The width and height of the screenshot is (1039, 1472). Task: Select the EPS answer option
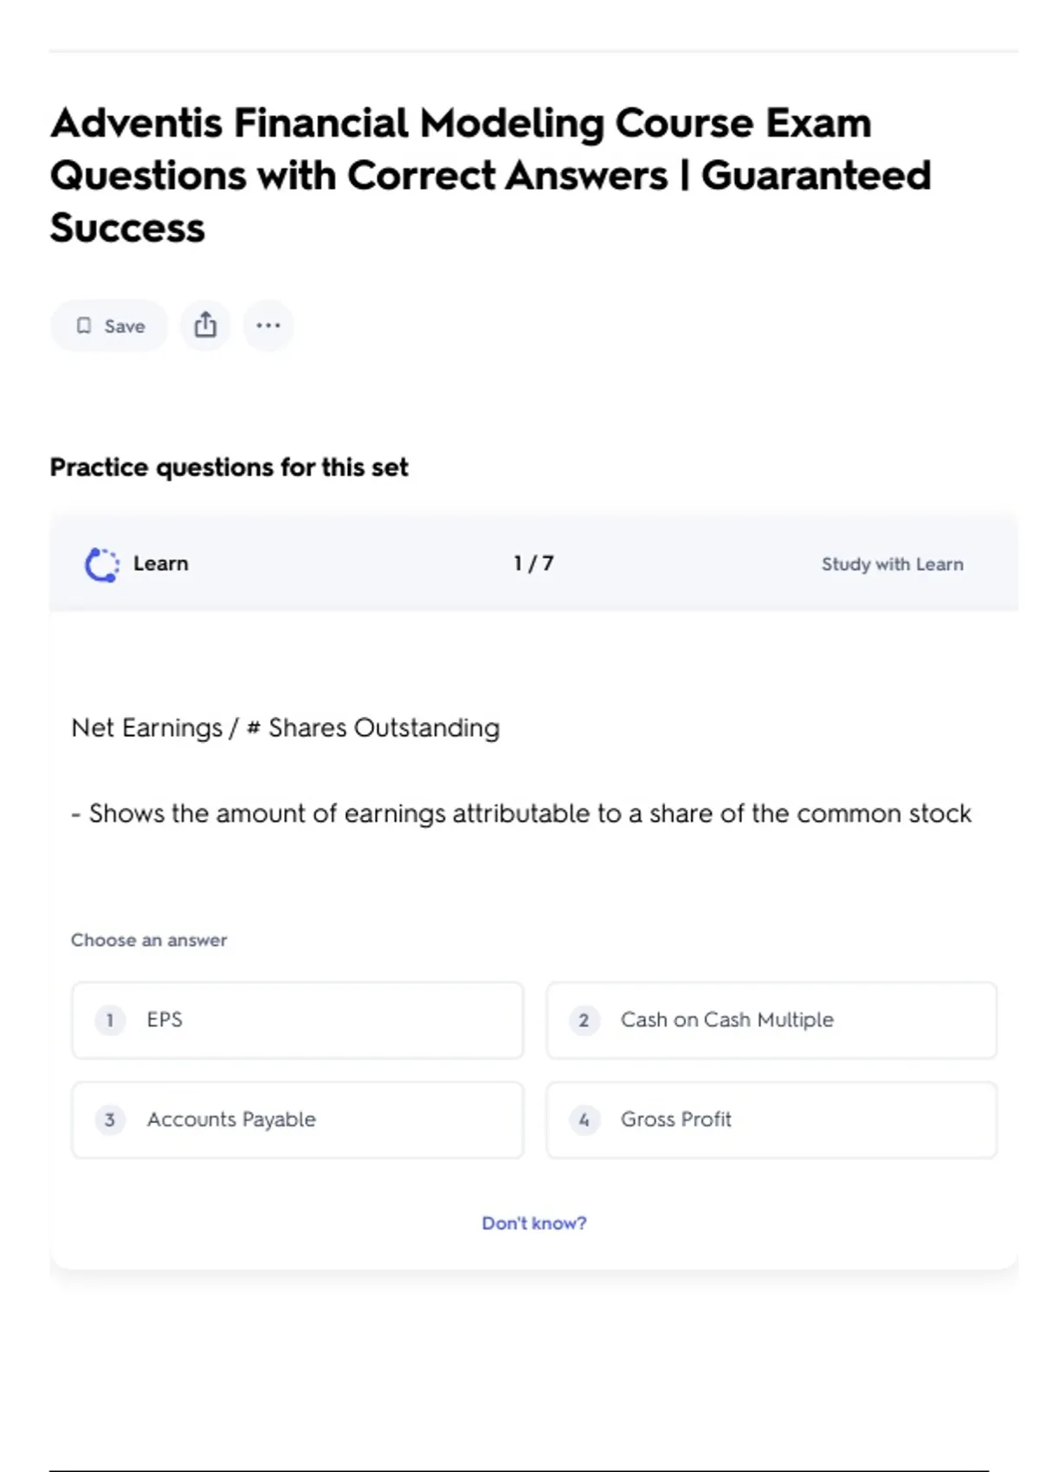point(297,1020)
